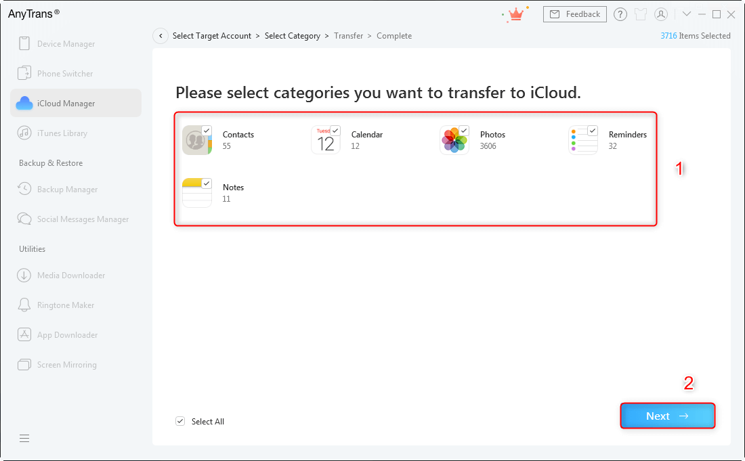Open the hamburger menu at bottom left
The image size is (745, 461).
[24, 438]
